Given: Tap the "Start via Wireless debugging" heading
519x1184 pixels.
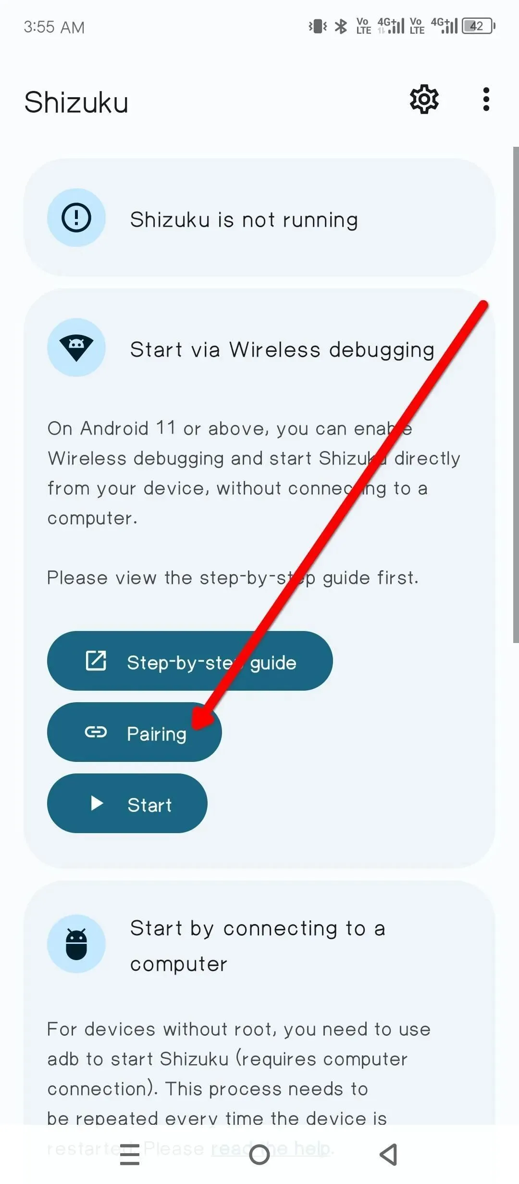Looking at the screenshot, I should click(283, 349).
